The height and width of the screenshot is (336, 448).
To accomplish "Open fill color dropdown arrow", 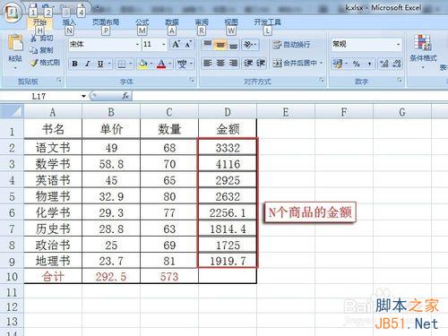I will pos(151,64).
